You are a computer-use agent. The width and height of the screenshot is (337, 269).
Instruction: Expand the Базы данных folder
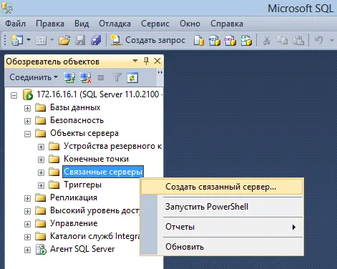click(27, 108)
